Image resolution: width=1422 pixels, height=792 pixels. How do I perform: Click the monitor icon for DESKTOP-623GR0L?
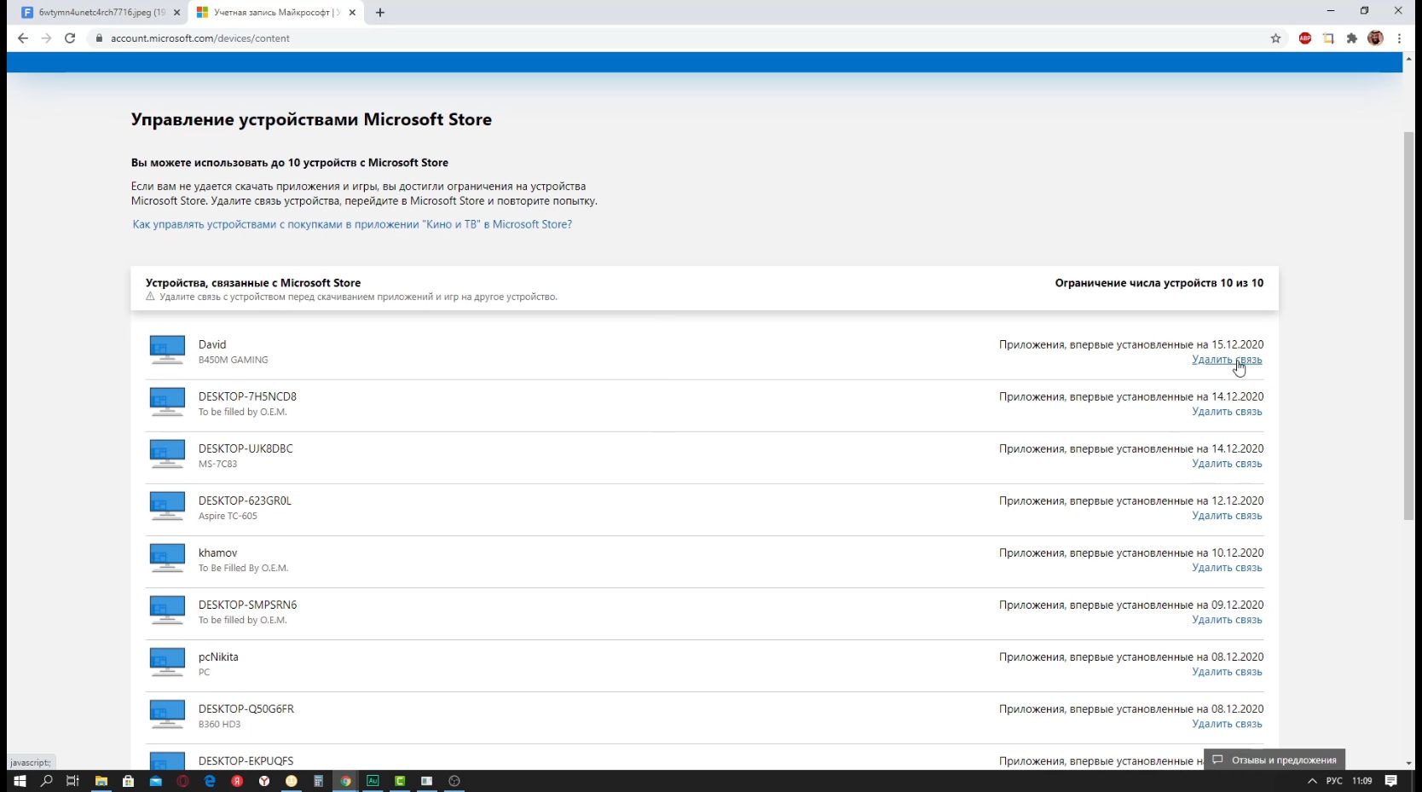pos(167,506)
